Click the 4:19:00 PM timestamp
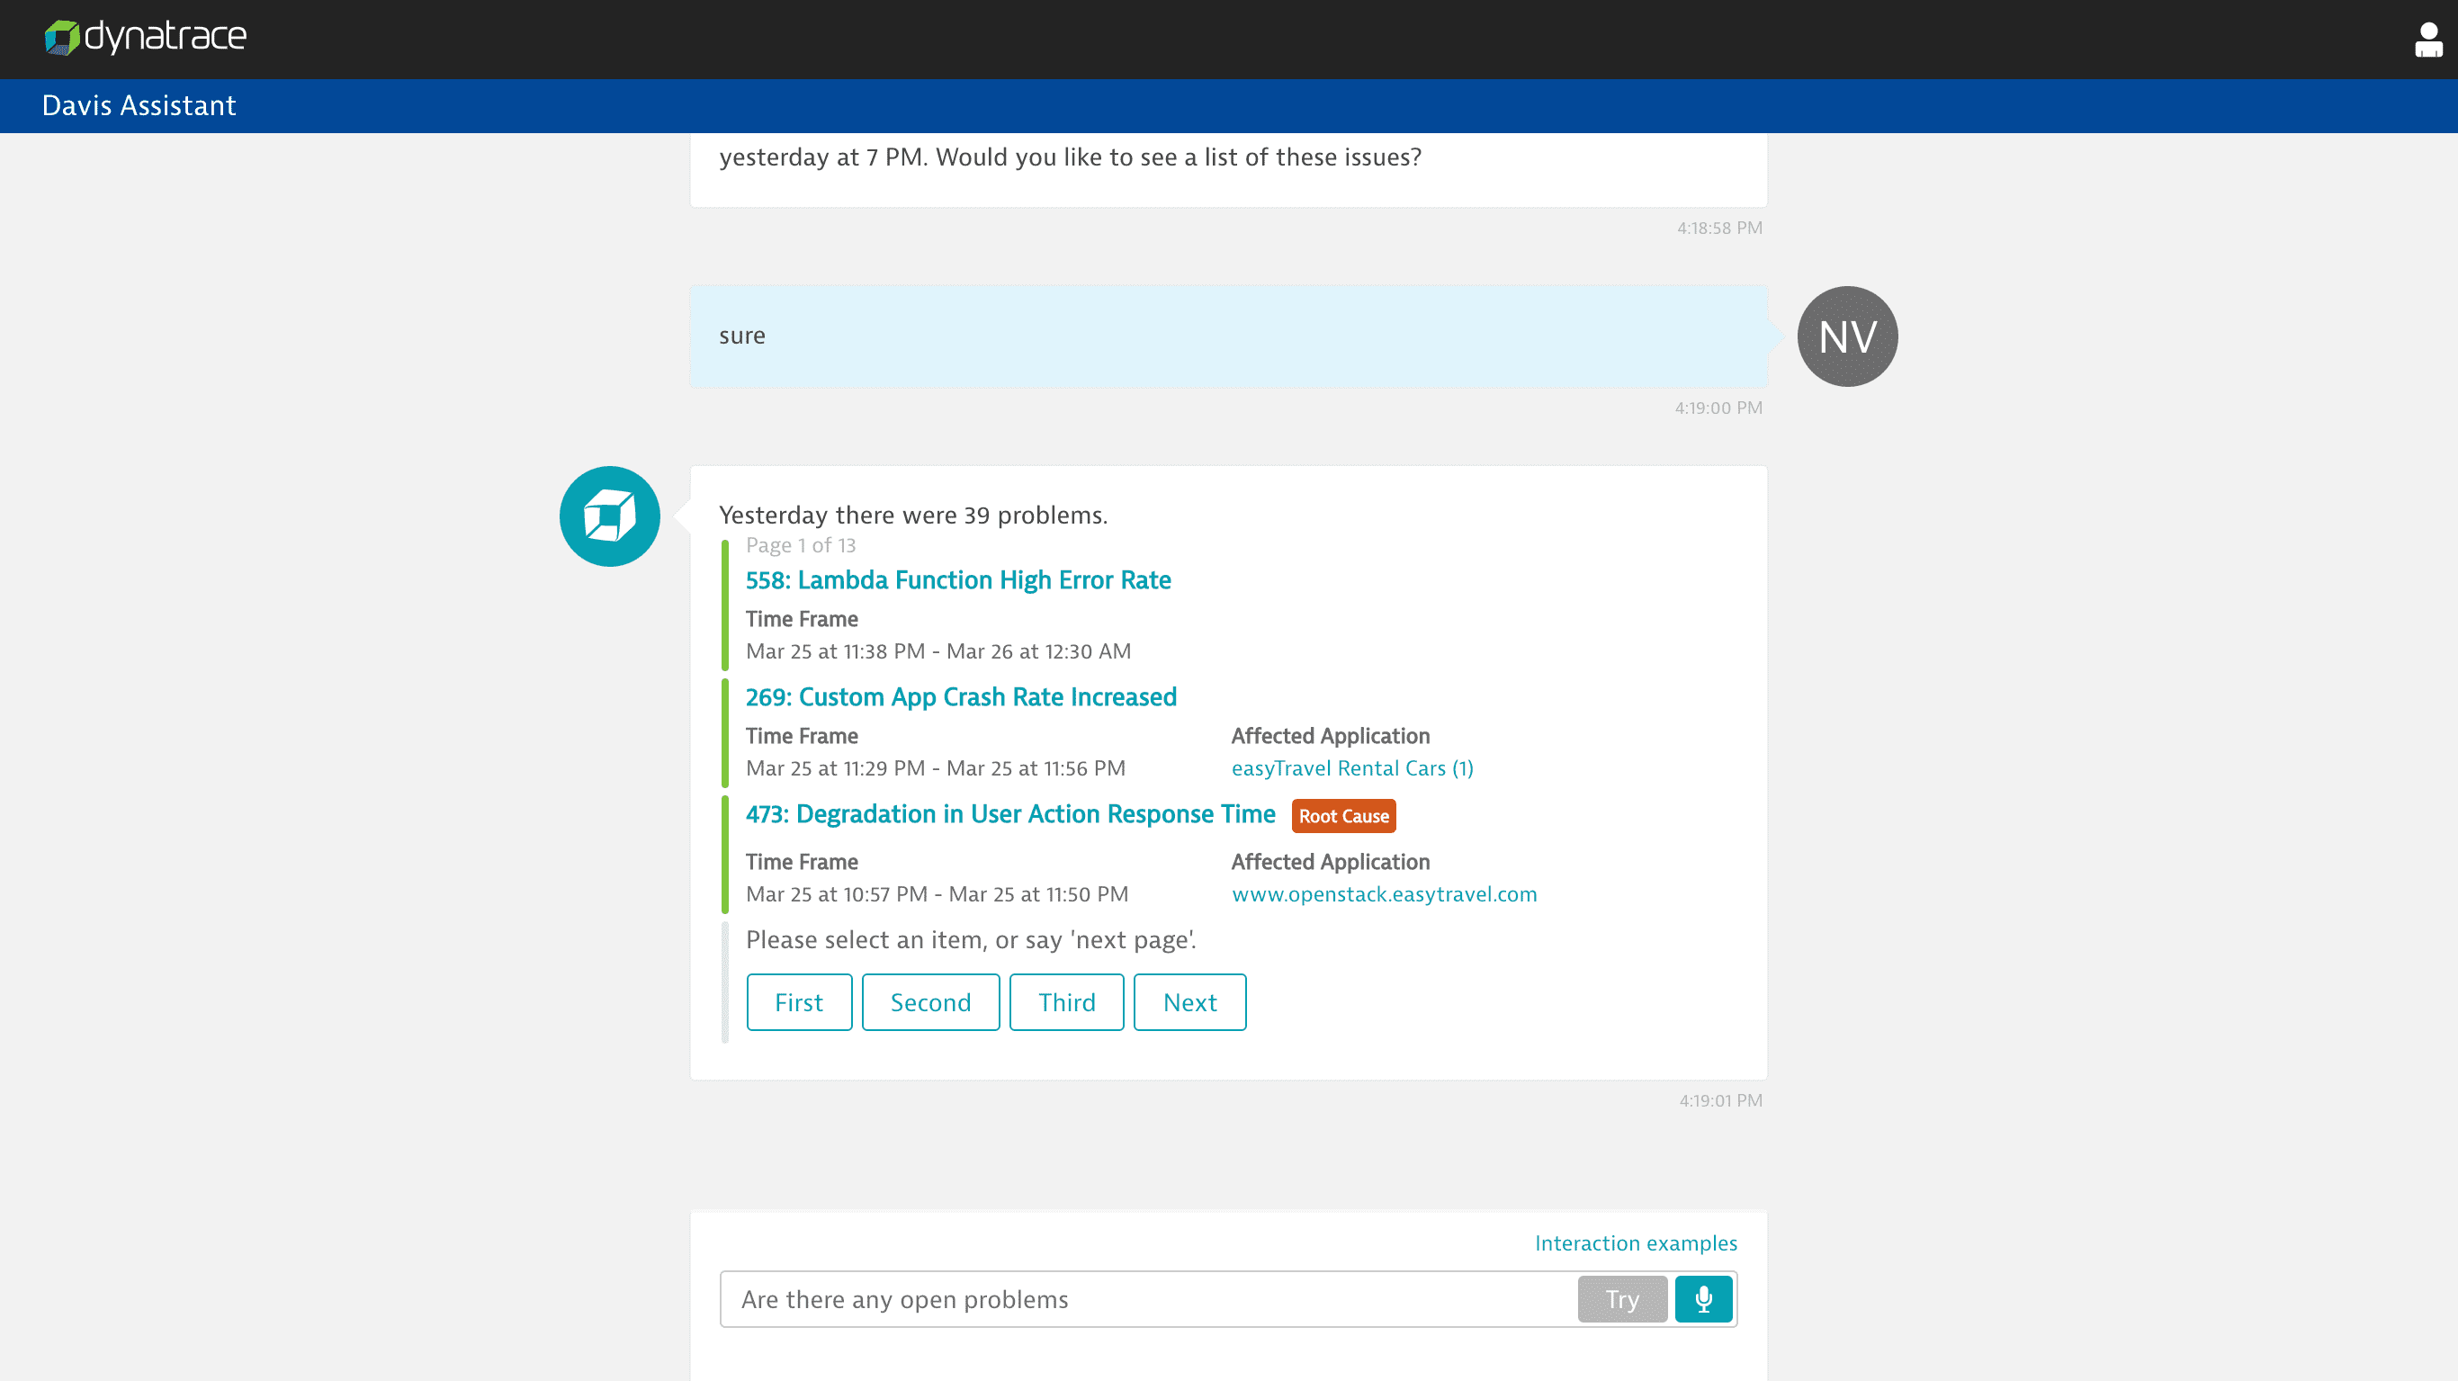Image resolution: width=2458 pixels, height=1381 pixels. [1718, 408]
